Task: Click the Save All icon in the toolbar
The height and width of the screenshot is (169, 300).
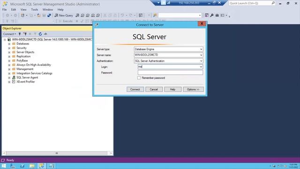Action: 49,15
